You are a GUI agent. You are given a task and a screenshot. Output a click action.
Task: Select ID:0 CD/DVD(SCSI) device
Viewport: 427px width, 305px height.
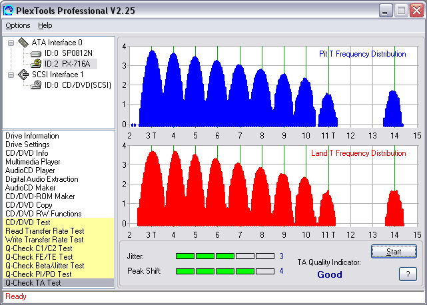click(78, 85)
